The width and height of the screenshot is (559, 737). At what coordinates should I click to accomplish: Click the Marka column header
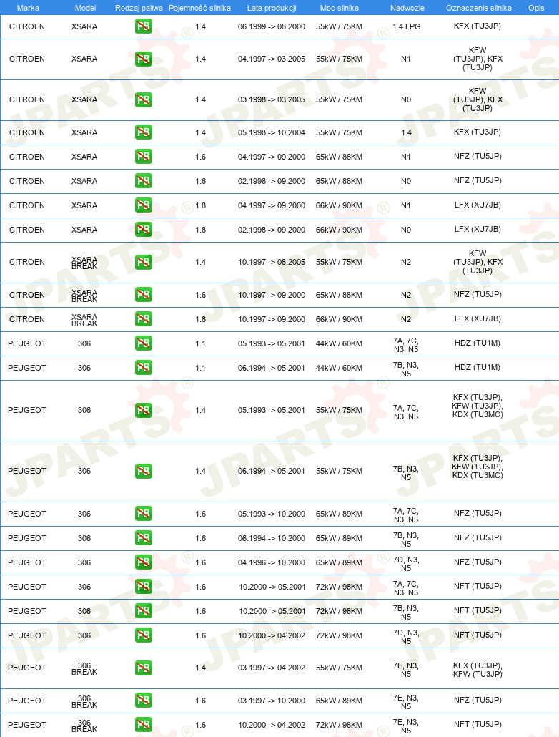tap(28, 8)
